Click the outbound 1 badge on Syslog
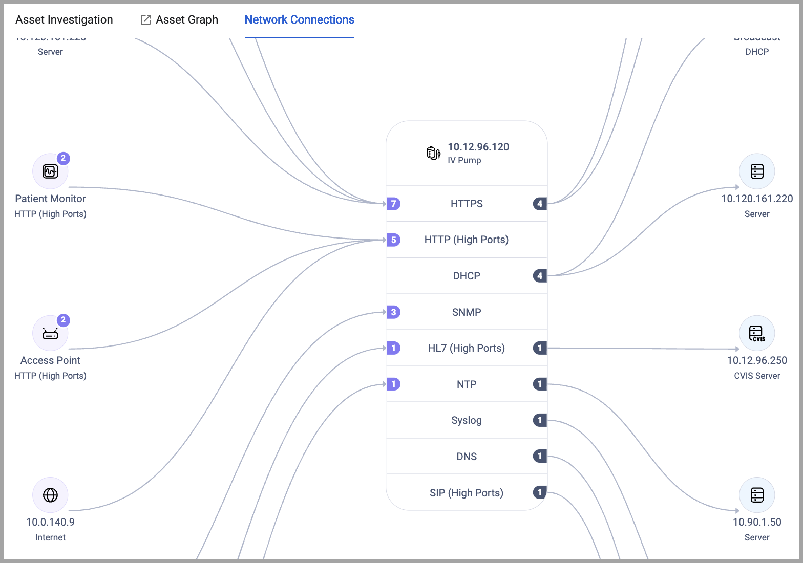The image size is (803, 563). [x=540, y=420]
